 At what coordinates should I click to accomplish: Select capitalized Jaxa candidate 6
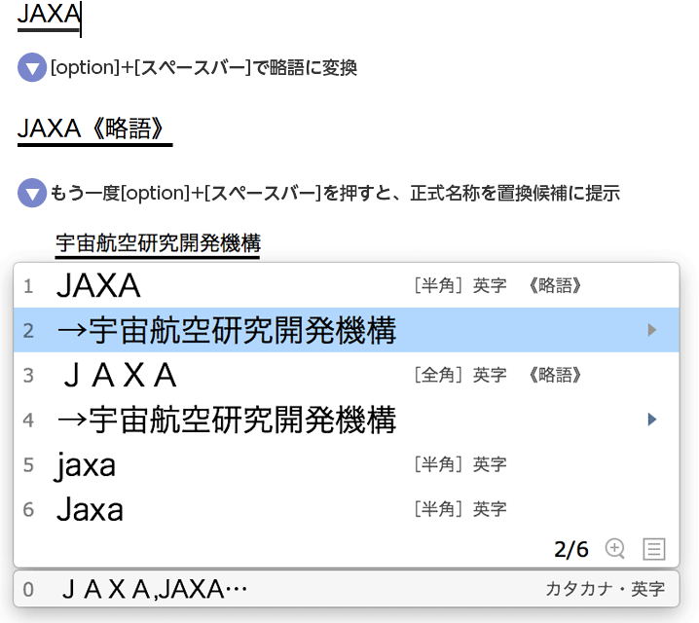pyautogui.click(x=347, y=509)
